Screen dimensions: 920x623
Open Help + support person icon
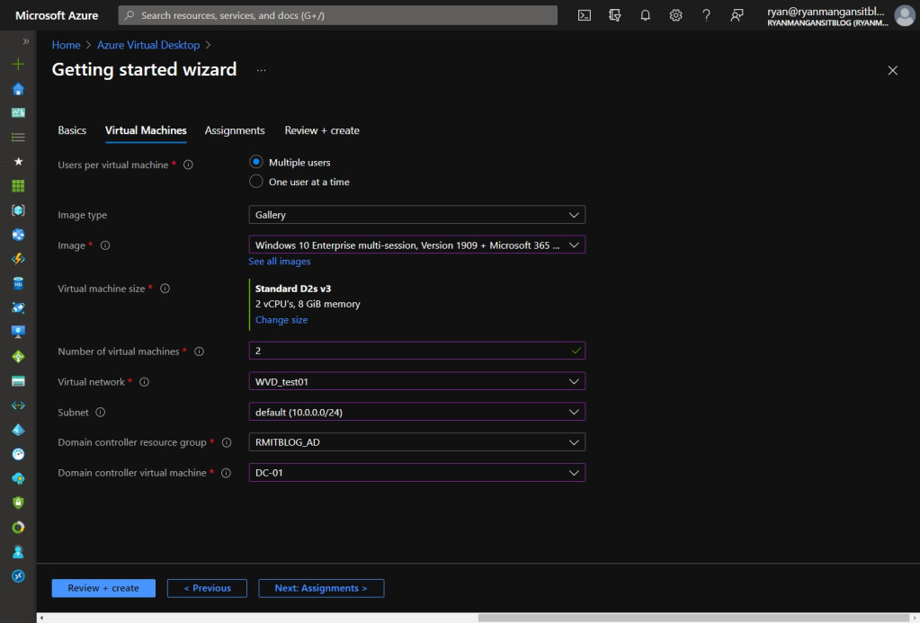(18, 552)
